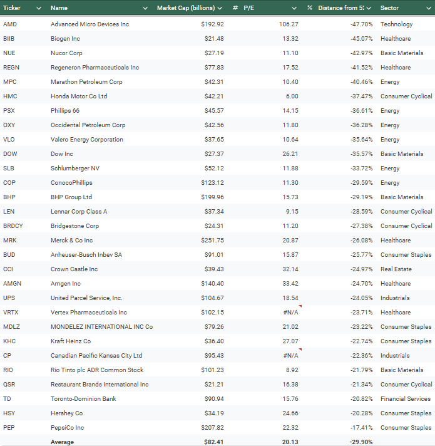
Task: Click the number type icon beside P/E
Action: [x=235, y=8]
